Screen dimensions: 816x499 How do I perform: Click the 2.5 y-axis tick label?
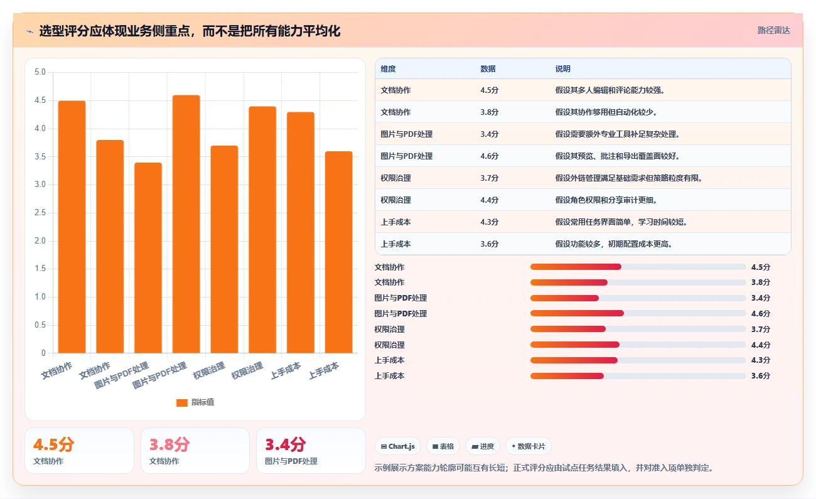click(40, 213)
